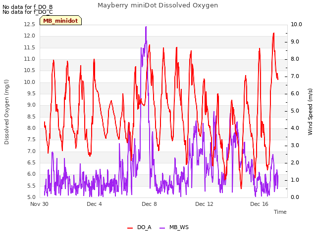Click the Time axis label
This screenshot has height=237, width=317.
click(x=280, y=212)
